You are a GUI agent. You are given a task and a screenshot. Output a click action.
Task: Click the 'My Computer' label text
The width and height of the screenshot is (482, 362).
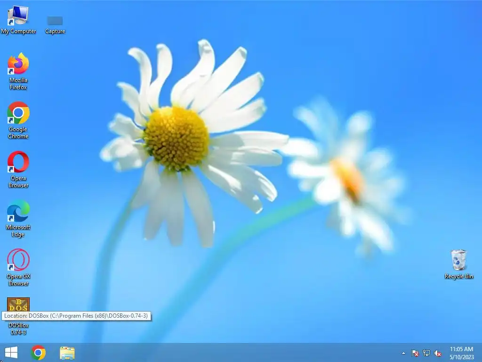(18, 31)
